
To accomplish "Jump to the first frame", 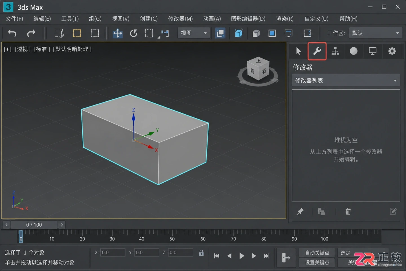I will click(x=217, y=256).
